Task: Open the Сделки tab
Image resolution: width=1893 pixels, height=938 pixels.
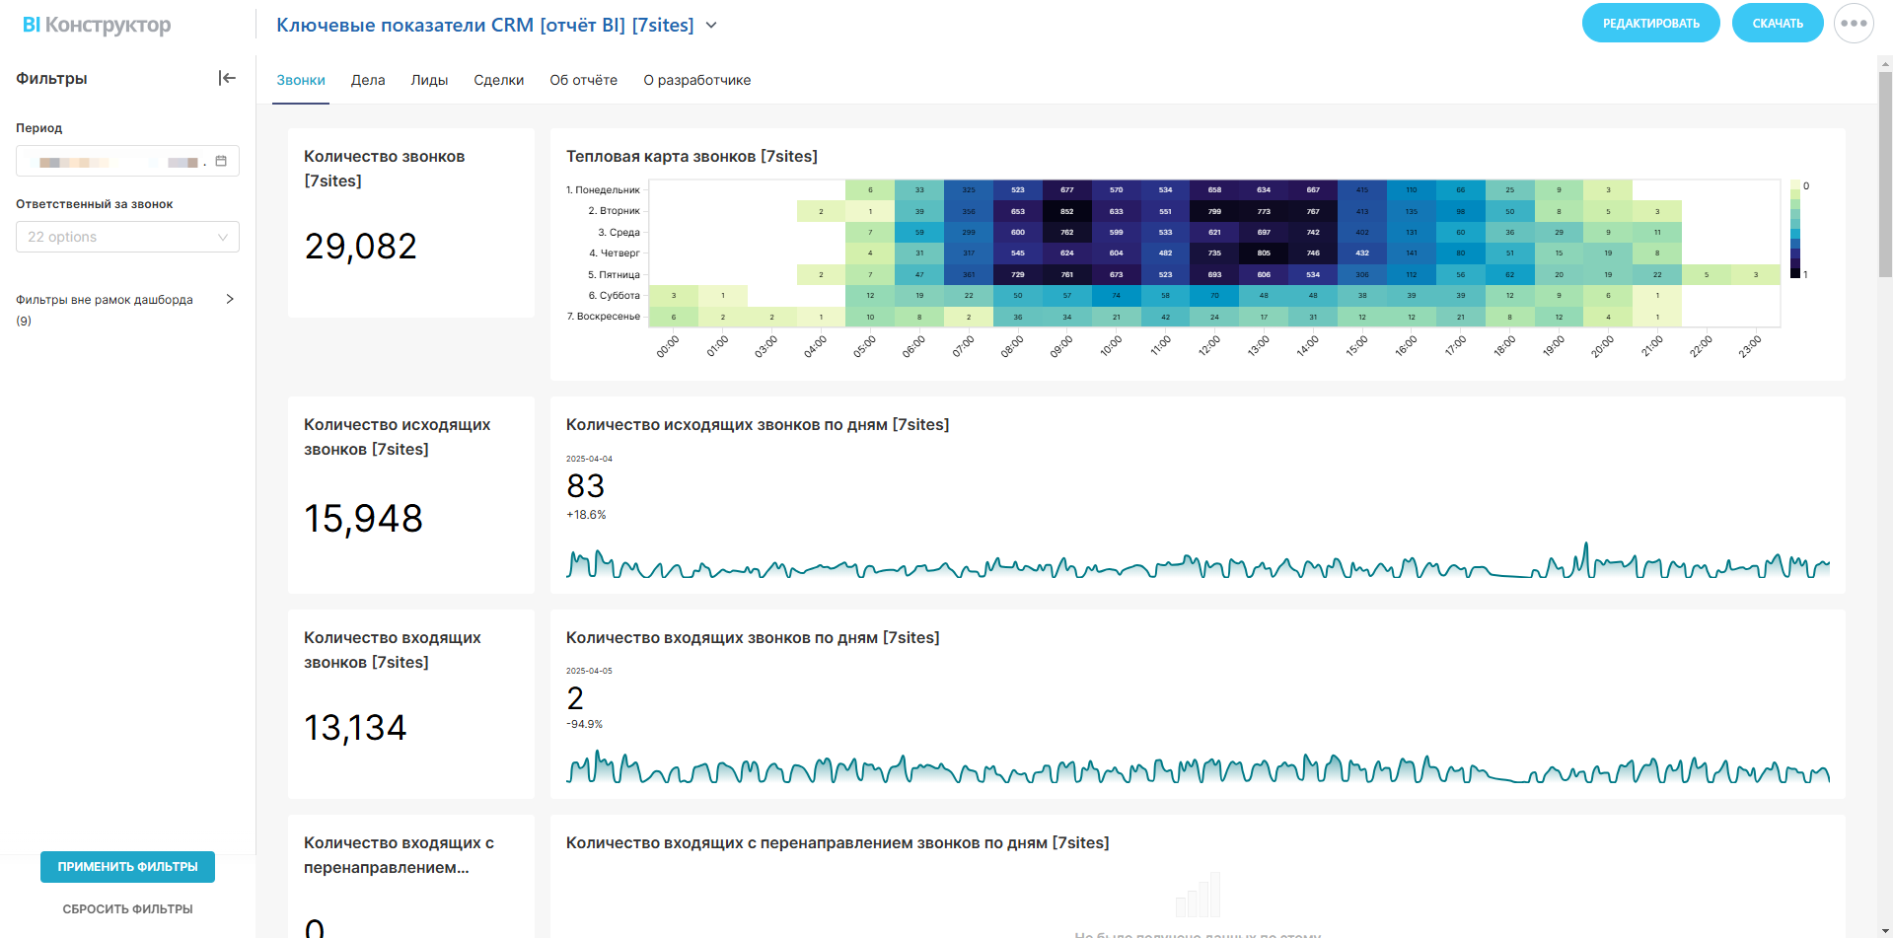Action: [x=498, y=80]
